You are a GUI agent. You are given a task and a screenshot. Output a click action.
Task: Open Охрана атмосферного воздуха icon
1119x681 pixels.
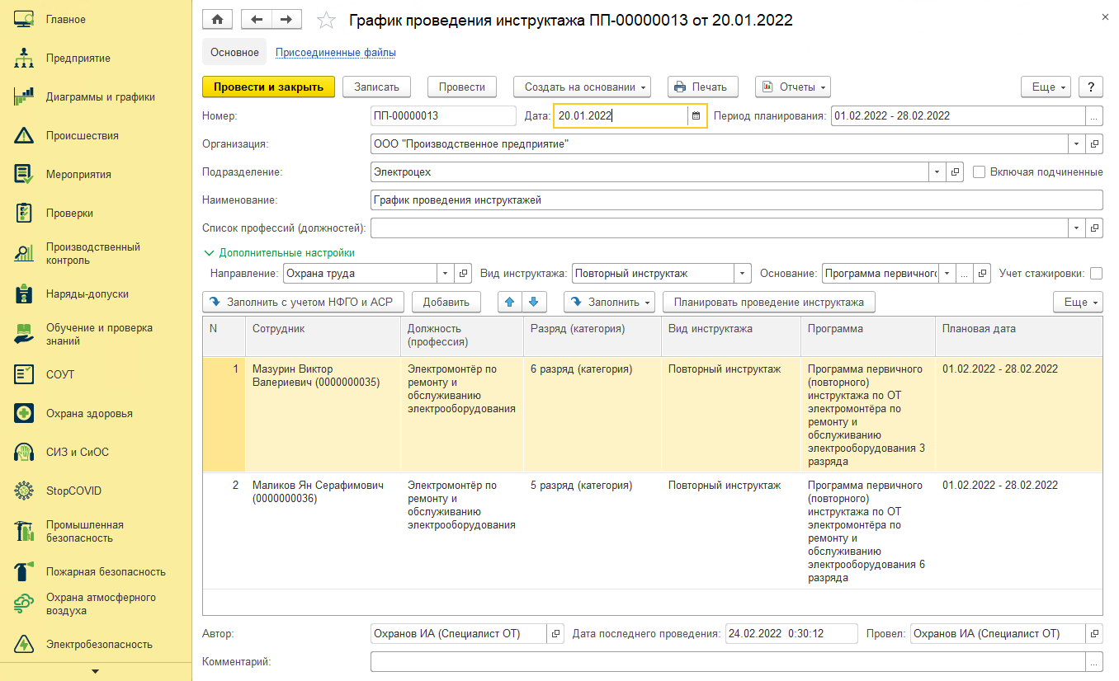(x=23, y=604)
